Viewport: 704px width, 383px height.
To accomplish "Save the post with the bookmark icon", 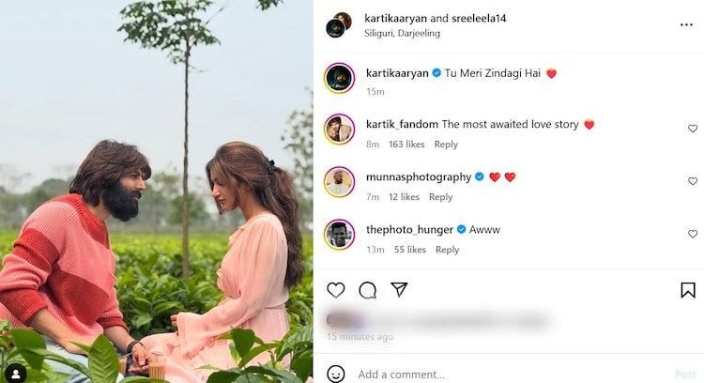I will point(688,290).
